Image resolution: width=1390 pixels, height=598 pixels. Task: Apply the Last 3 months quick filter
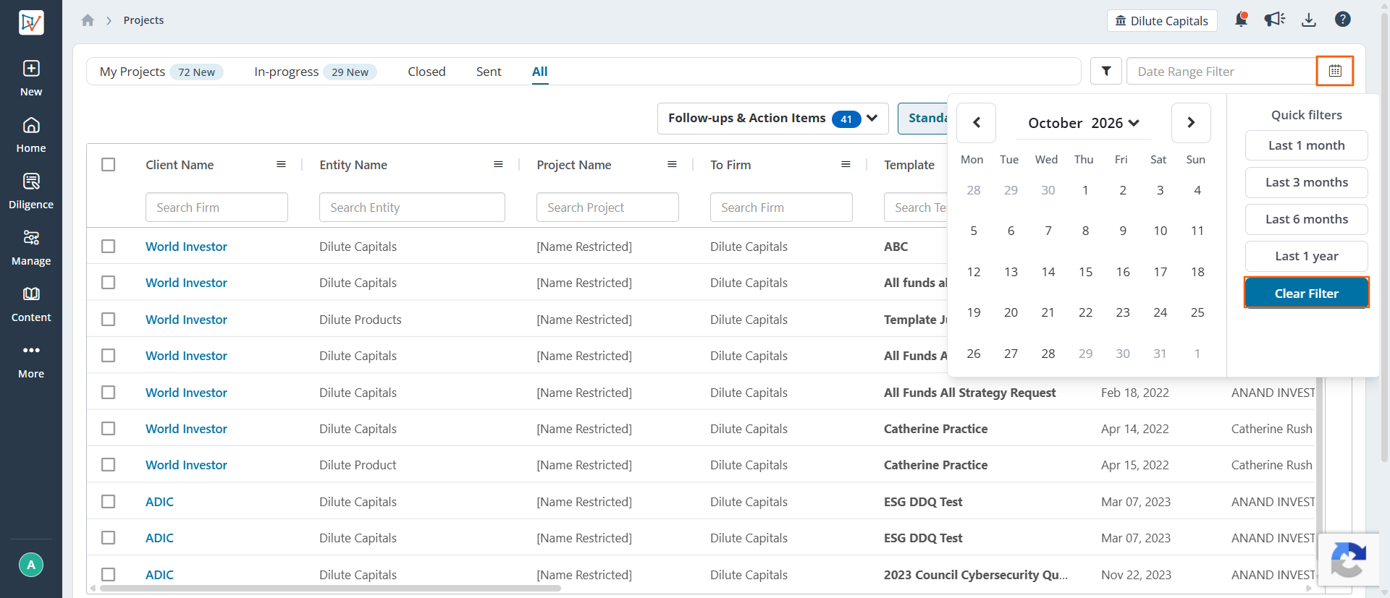(1306, 182)
